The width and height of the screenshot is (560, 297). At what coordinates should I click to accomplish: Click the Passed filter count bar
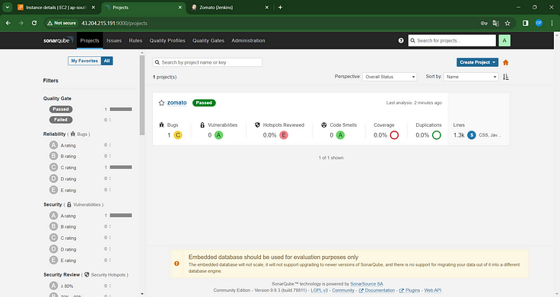click(x=121, y=109)
